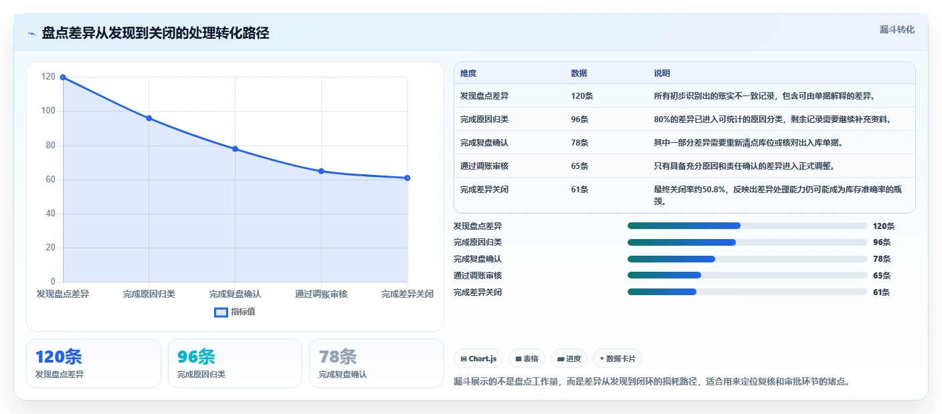Viewport: 942px width, 414px height.
Task: Select the 完成差异关闭 table row cell
Action: (484, 190)
